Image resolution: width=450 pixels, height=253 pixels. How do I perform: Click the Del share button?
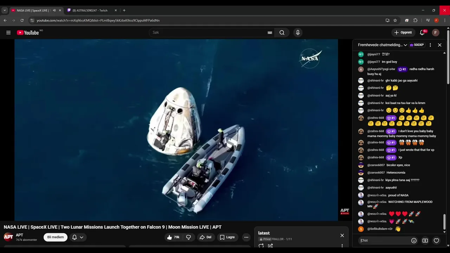point(205,237)
